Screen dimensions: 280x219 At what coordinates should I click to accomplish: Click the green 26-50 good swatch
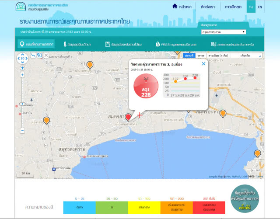pyautogui.click(x=112, y=207)
